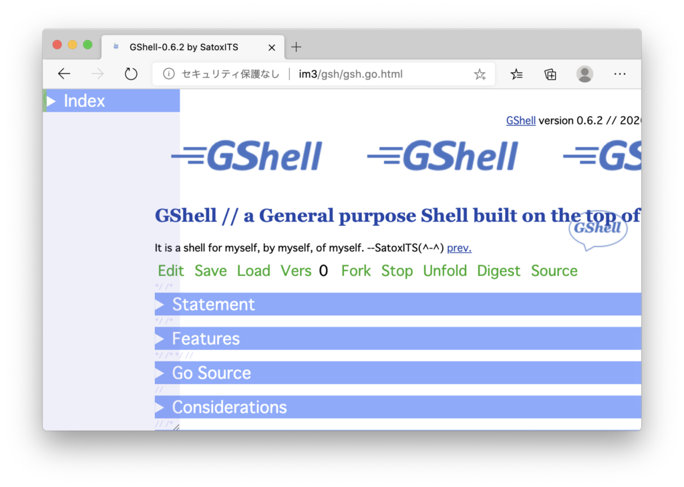This screenshot has width=684, height=487.
Task: Open a new tab with plus button
Action: 297,47
